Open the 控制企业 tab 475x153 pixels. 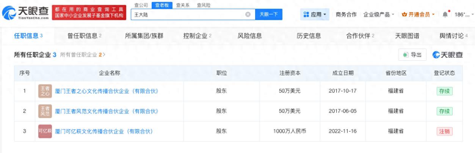pyautogui.click(x=197, y=36)
